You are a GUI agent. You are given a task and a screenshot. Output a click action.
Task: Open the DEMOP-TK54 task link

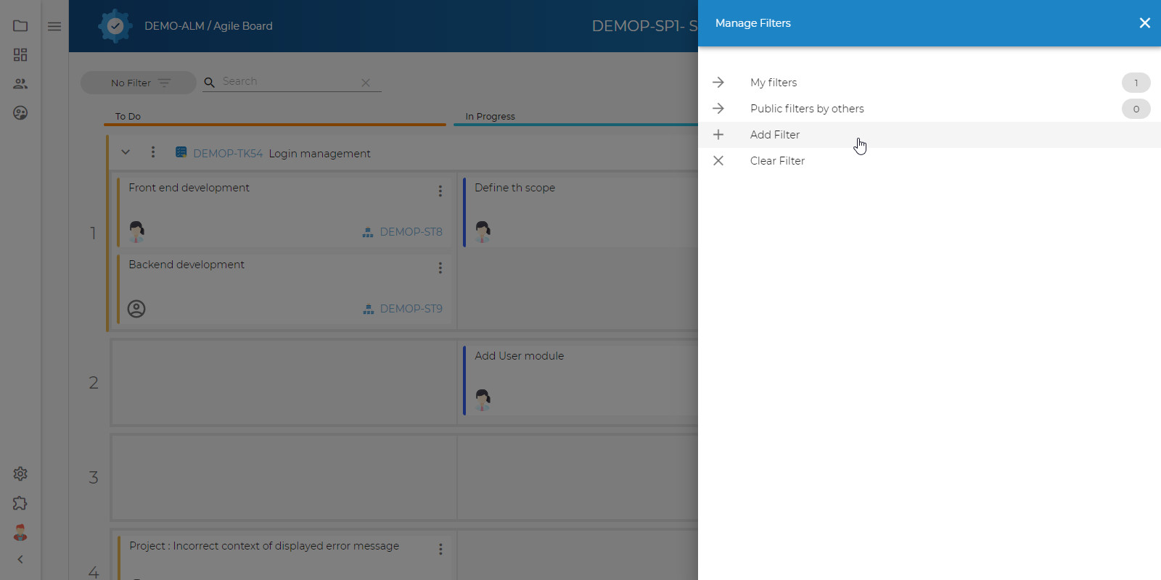pyautogui.click(x=228, y=154)
